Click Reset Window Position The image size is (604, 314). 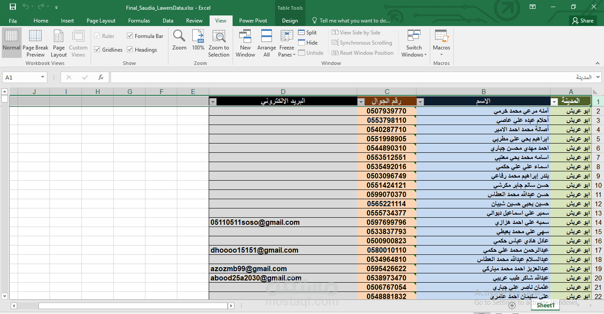point(363,53)
